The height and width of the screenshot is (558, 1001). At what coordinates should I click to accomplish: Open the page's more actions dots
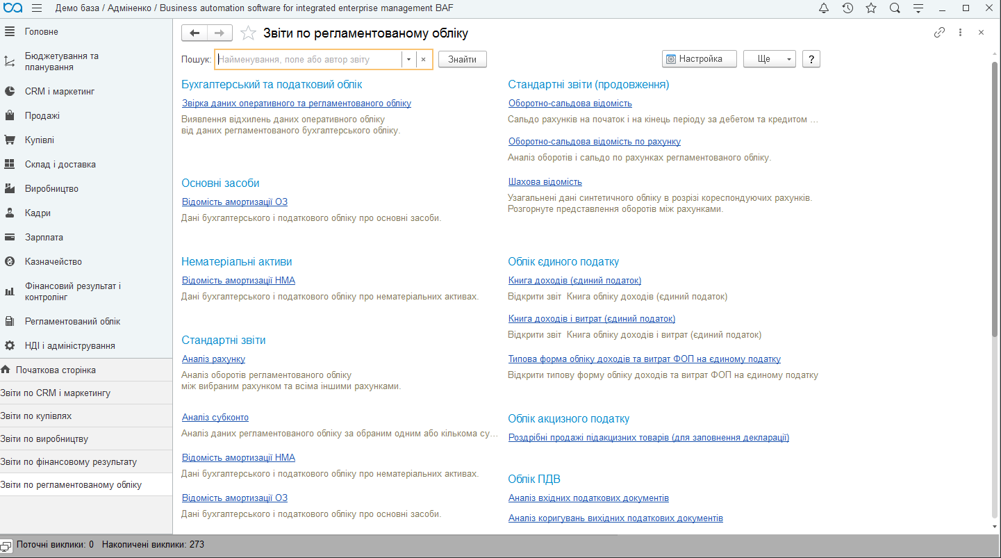click(960, 32)
